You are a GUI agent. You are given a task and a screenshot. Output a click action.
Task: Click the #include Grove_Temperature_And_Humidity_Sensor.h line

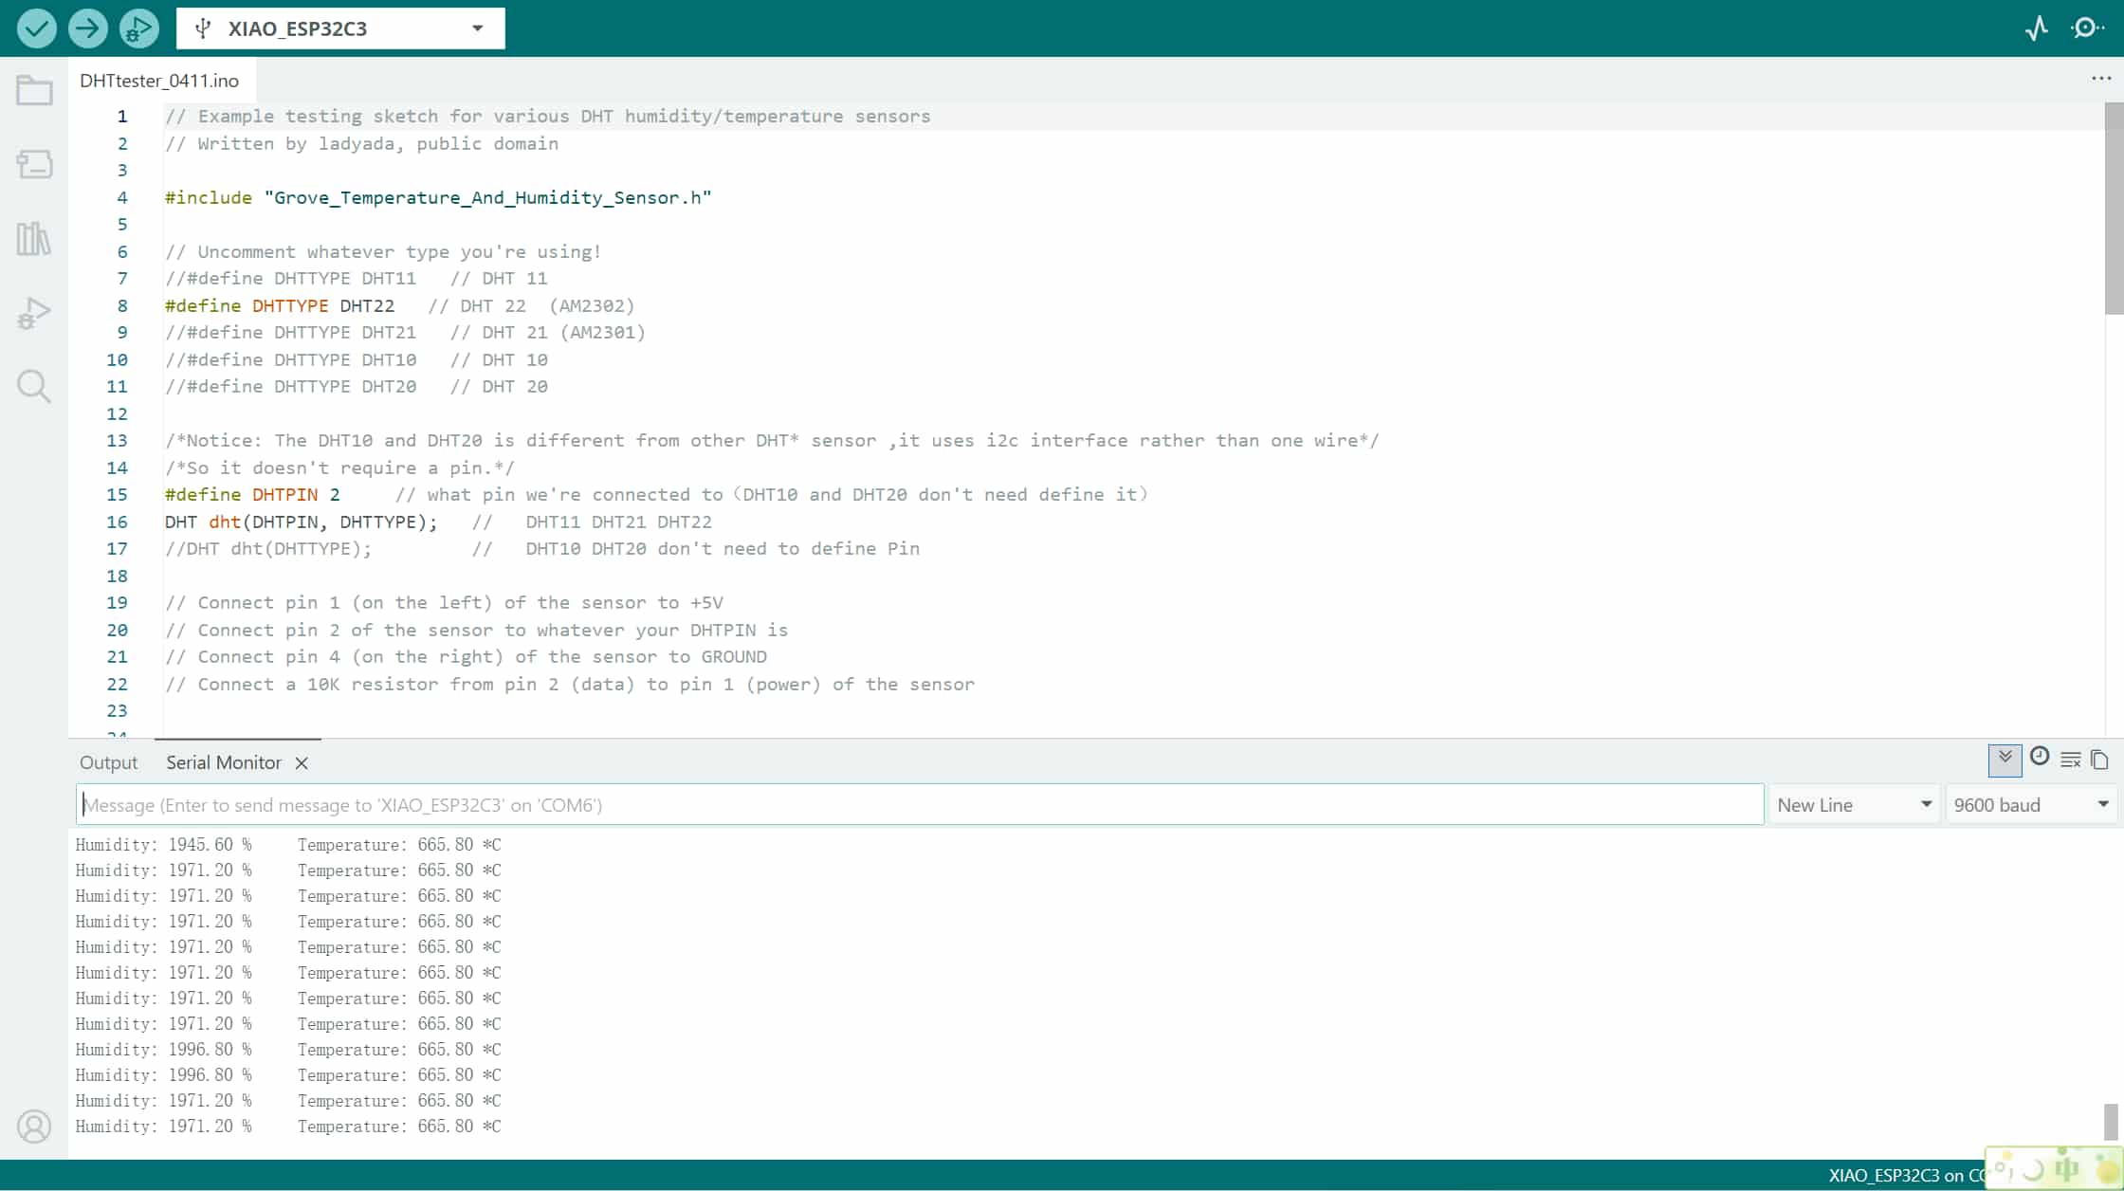coord(438,197)
